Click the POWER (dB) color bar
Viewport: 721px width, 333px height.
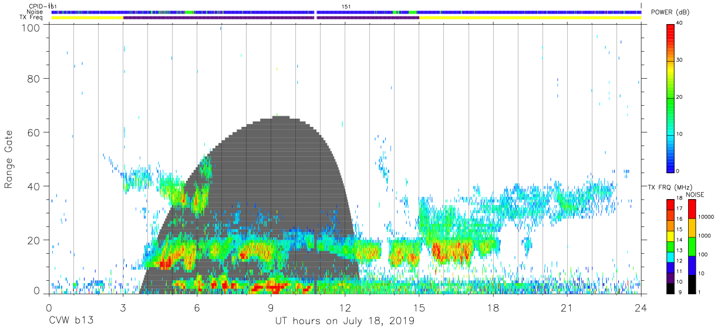click(671, 97)
